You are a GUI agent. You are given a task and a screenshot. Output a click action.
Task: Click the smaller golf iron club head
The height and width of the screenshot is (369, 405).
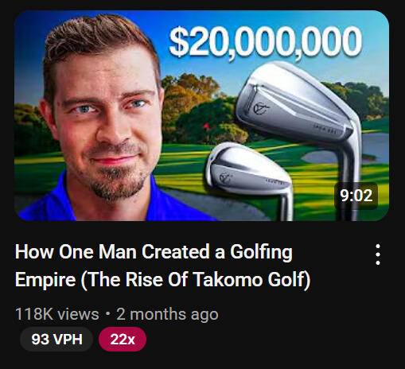(x=248, y=169)
